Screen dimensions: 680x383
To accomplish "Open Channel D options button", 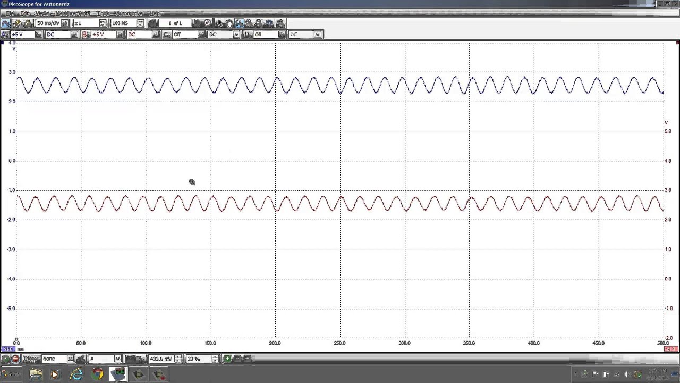I will click(248, 35).
